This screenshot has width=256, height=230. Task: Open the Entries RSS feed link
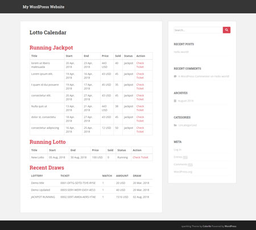coord(180,157)
